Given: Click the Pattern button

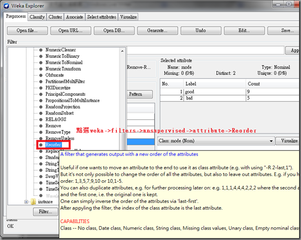Looking at the screenshot, I should [140, 94].
